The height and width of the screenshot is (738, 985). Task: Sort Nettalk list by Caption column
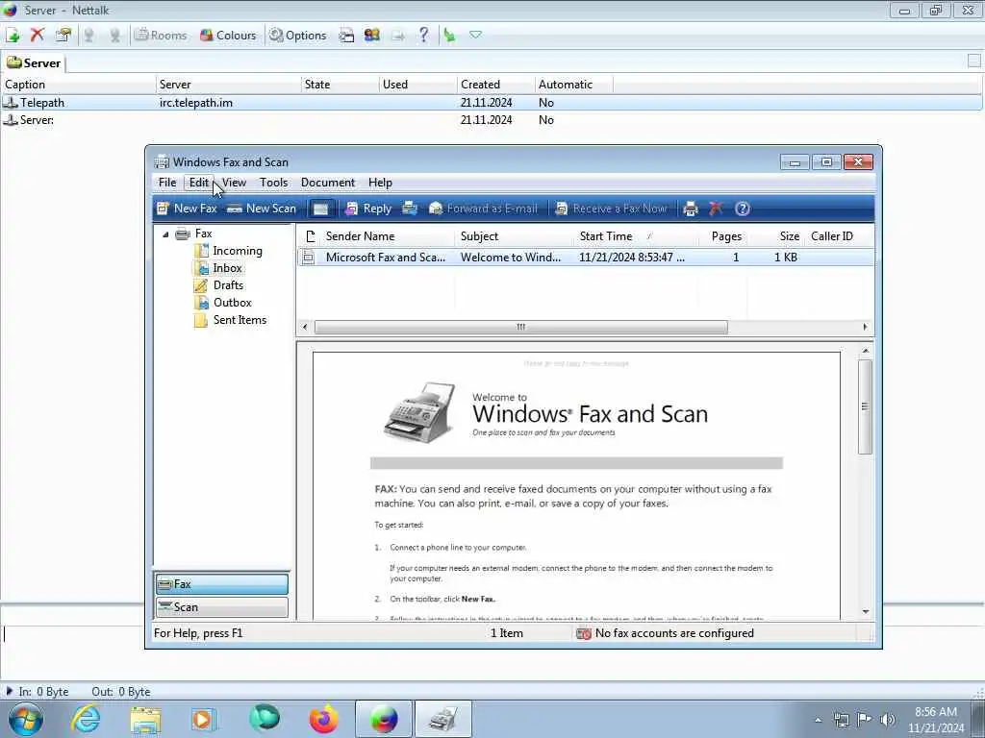click(79, 85)
